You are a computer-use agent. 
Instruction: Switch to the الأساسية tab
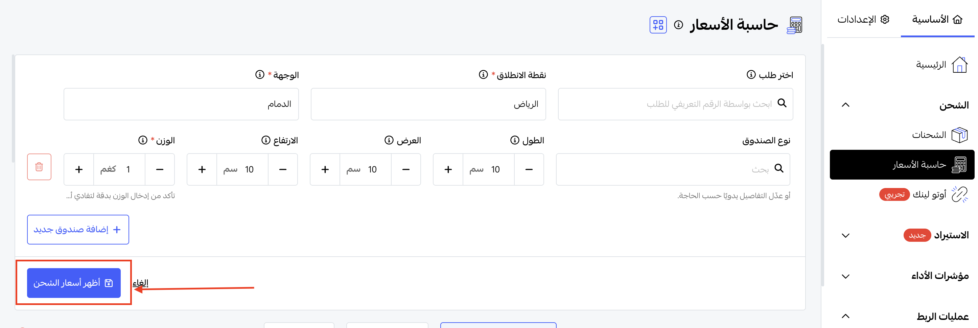click(x=937, y=19)
